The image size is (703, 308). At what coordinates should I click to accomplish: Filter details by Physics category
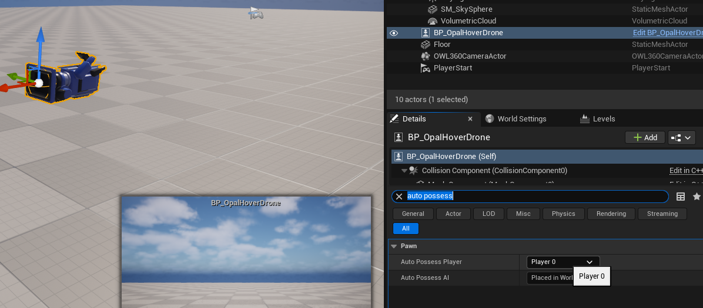(x=564, y=214)
